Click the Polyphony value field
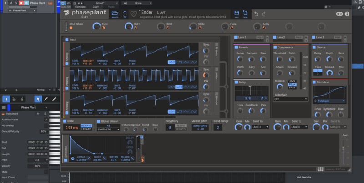 click(x=170, y=128)
